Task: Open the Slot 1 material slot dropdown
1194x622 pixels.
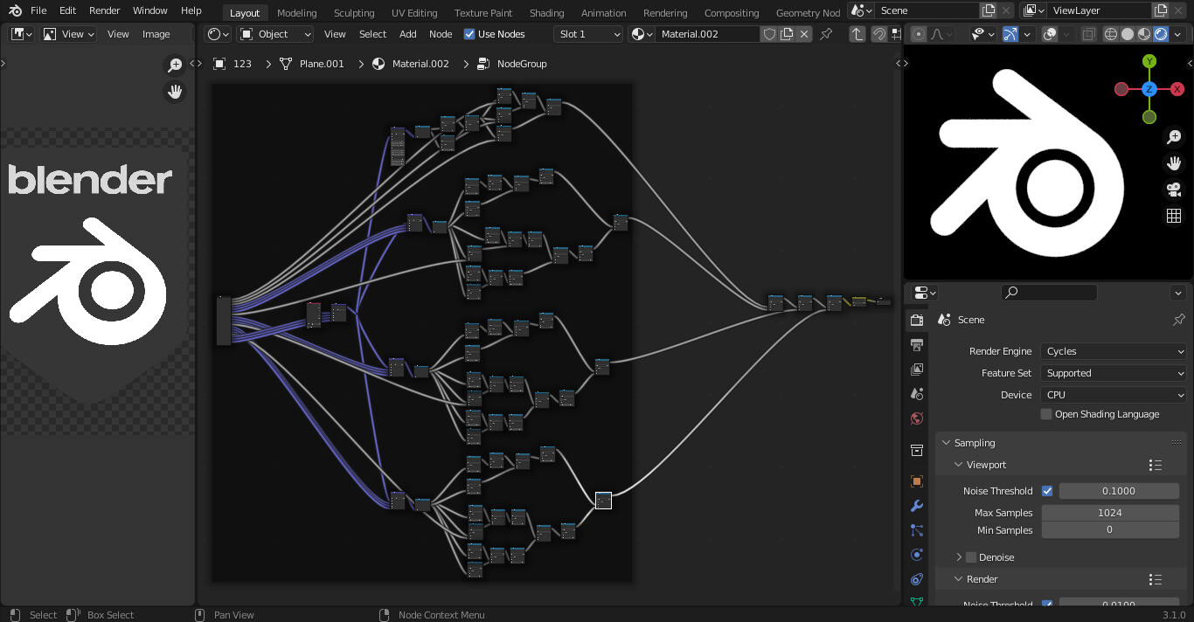Action: (x=588, y=34)
